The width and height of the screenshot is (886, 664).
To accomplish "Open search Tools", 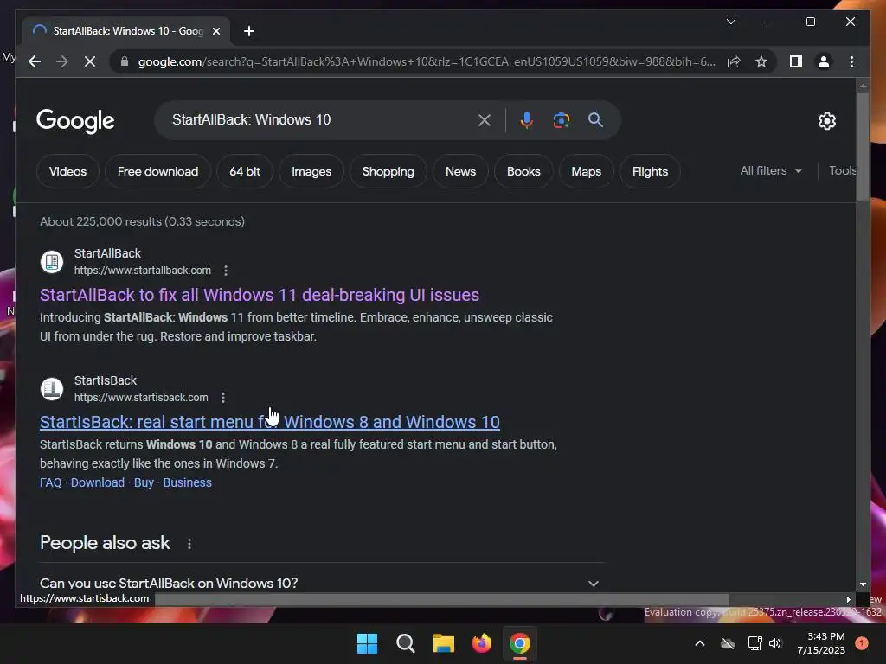I will click(842, 170).
